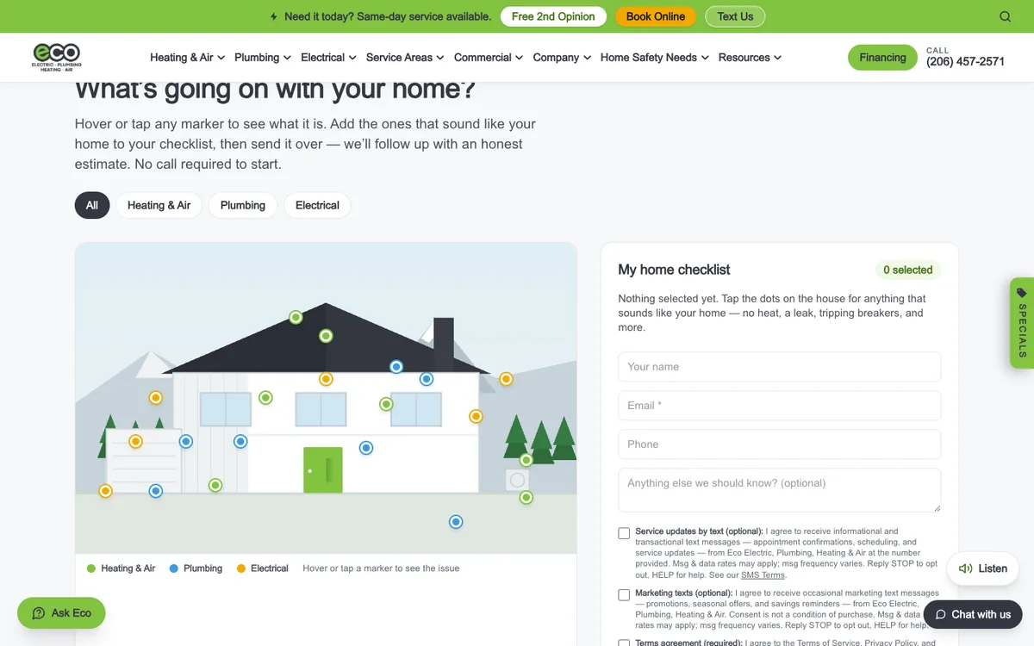Viewport: 1034px width, 646px height.
Task: Focus the Email field
Action: 780,406
